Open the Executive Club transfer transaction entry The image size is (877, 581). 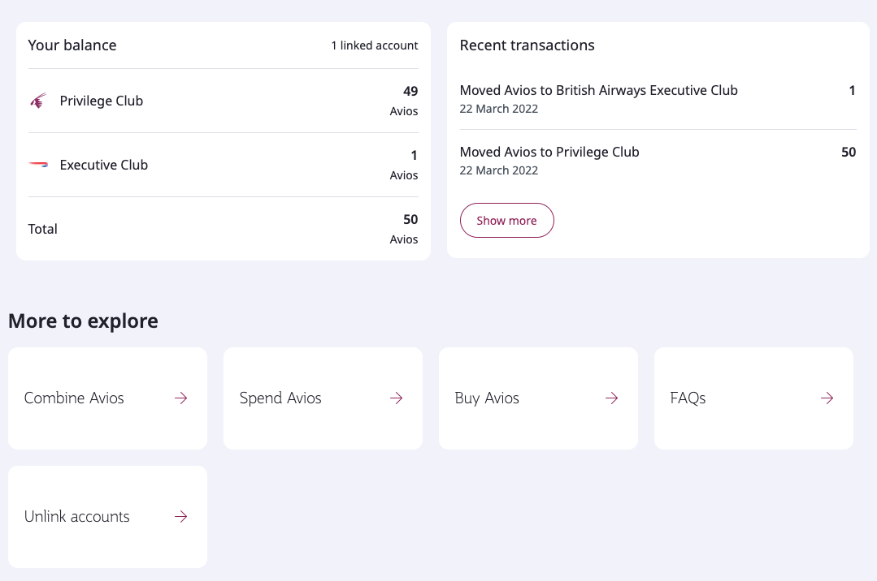pos(658,98)
